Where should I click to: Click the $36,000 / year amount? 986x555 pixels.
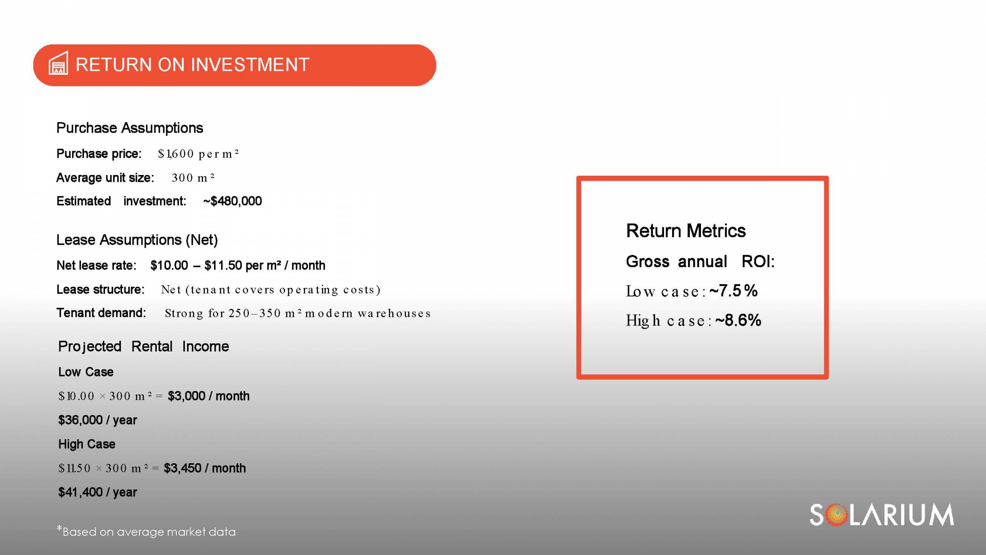point(97,420)
